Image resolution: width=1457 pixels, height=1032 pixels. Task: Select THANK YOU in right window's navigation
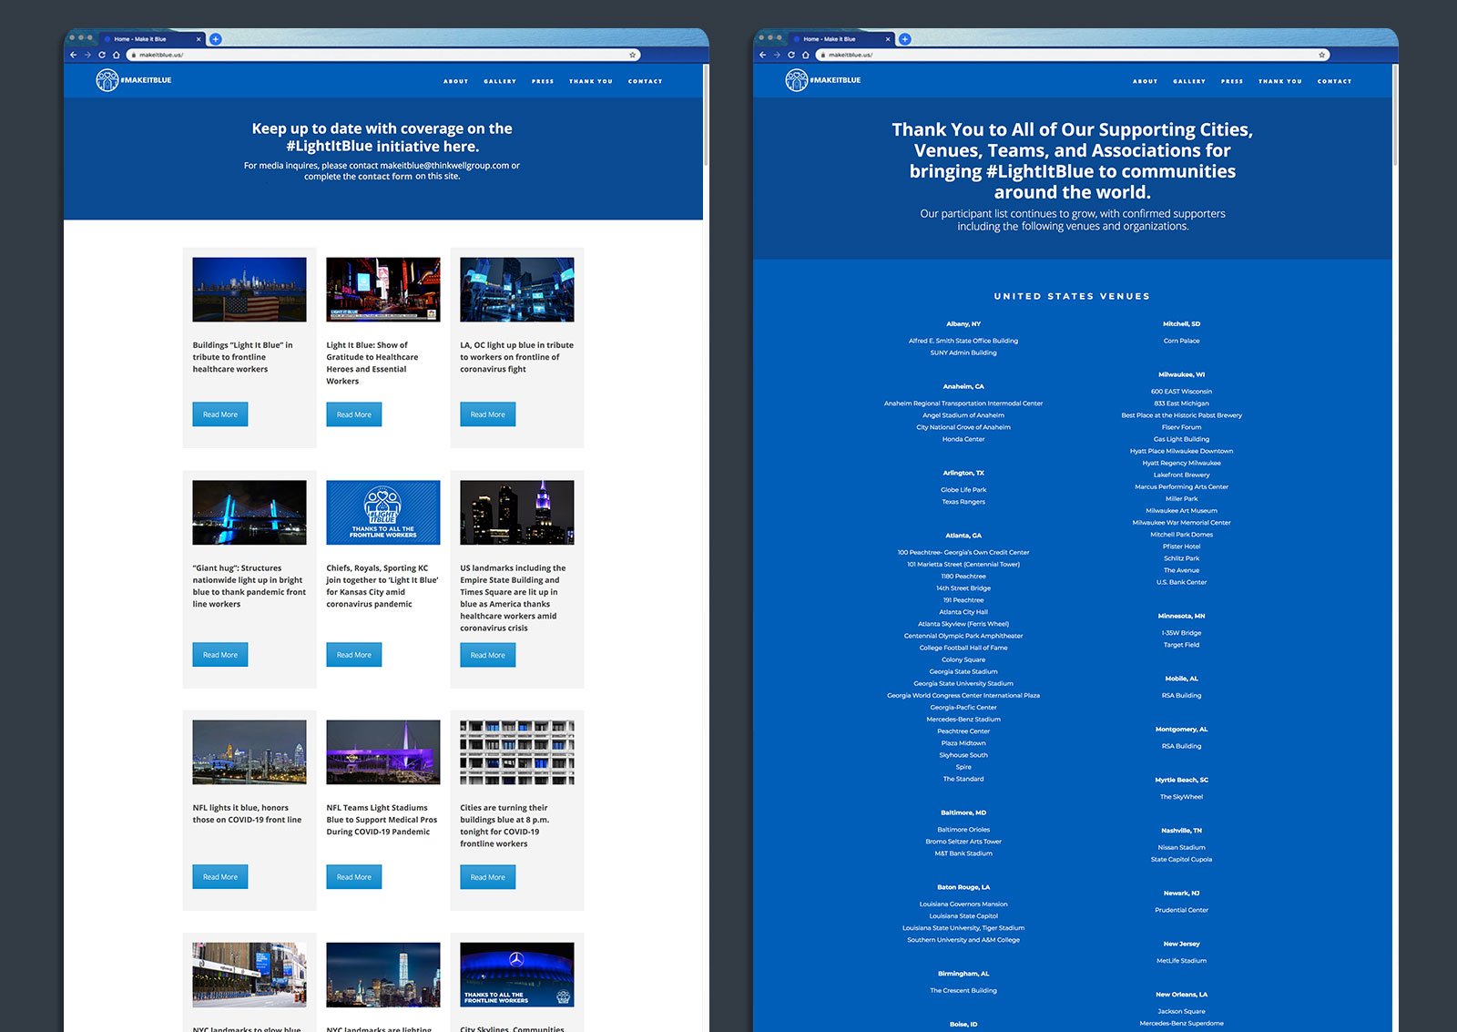[1279, 81]
